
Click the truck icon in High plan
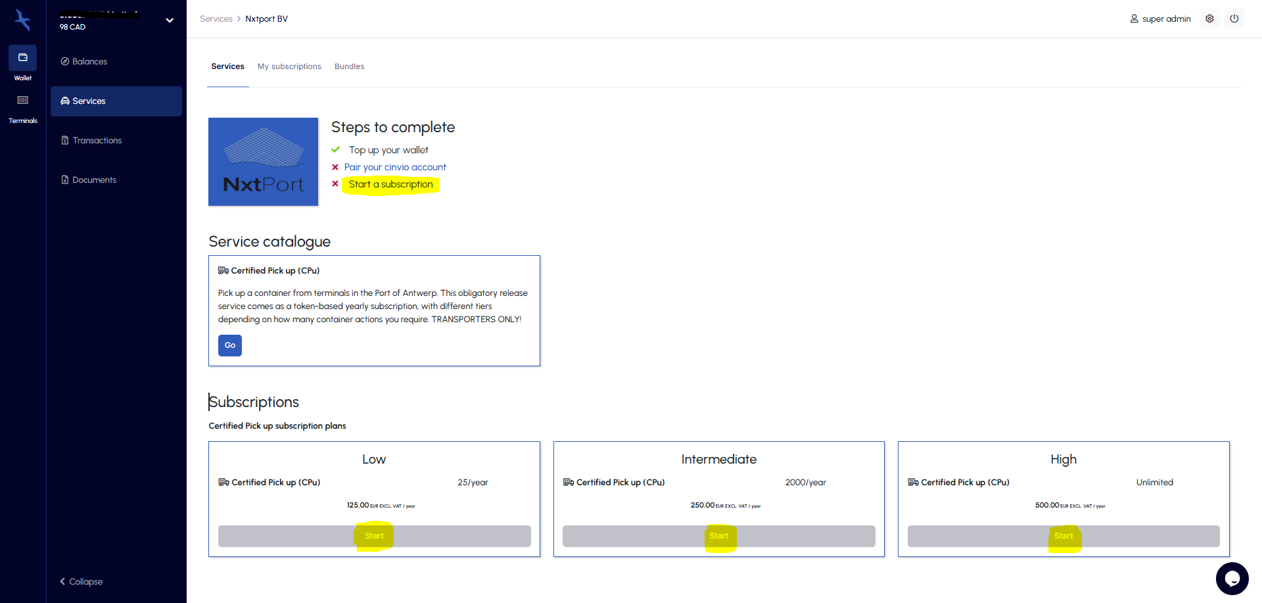coord(913,482)
